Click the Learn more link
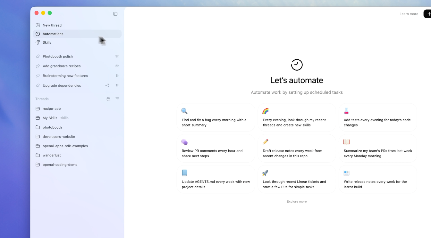 click(x=409, y=14)
